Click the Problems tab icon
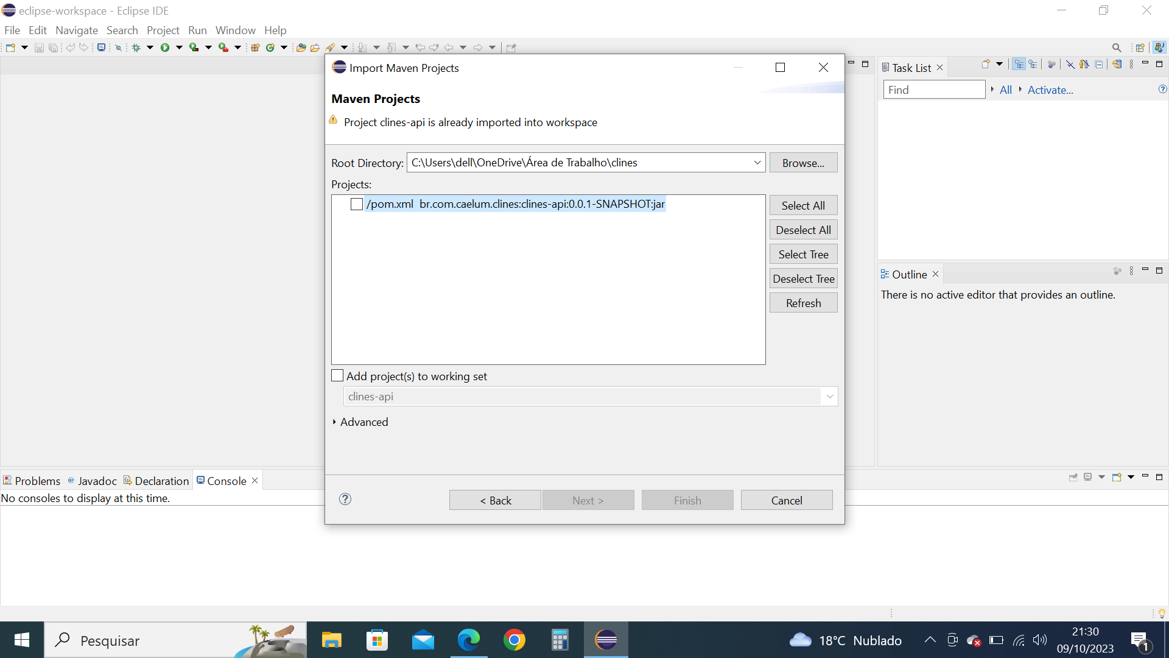Viewport: 1169px width, 658px height. click(x=7, y=481)
